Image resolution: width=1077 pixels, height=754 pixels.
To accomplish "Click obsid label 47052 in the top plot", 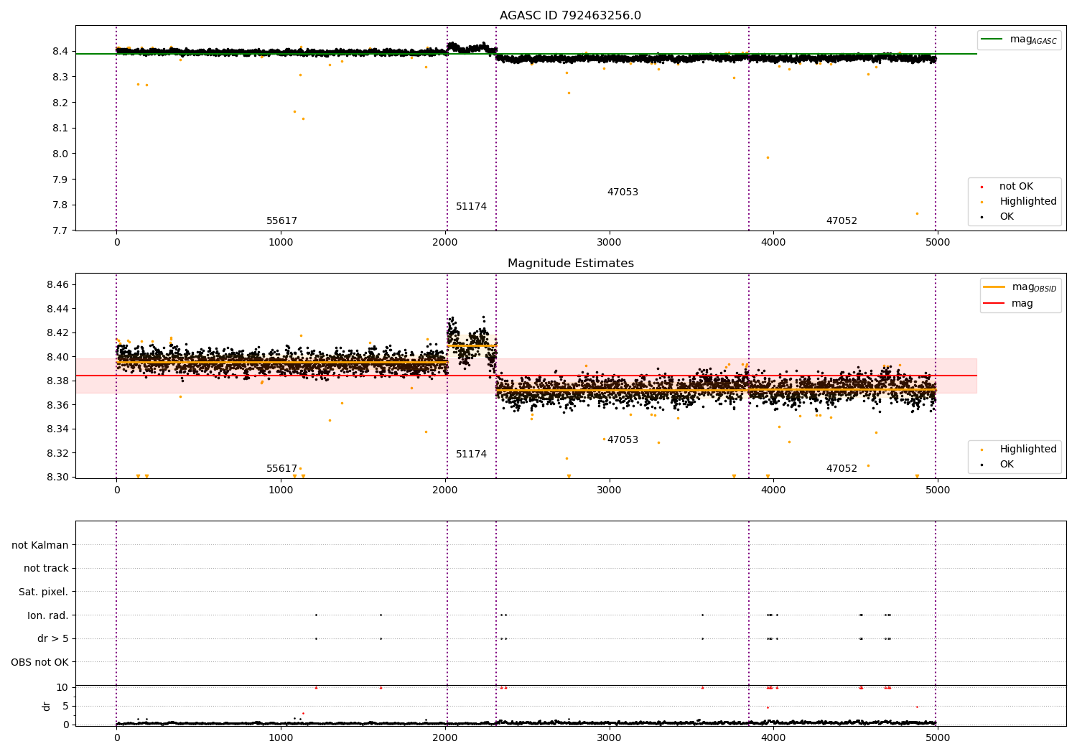I will point(841,221).
